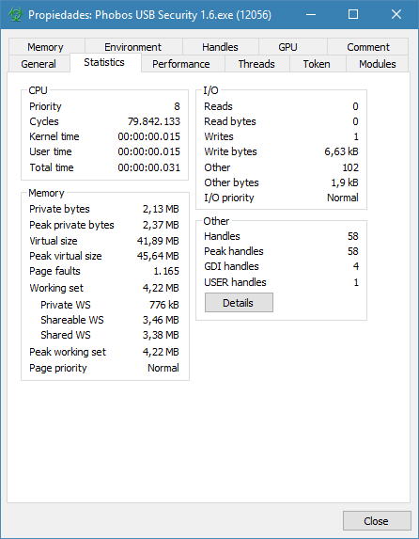Click the Other bytes value 1,9 kB
The image size is (419, 539).
(345, 182)
